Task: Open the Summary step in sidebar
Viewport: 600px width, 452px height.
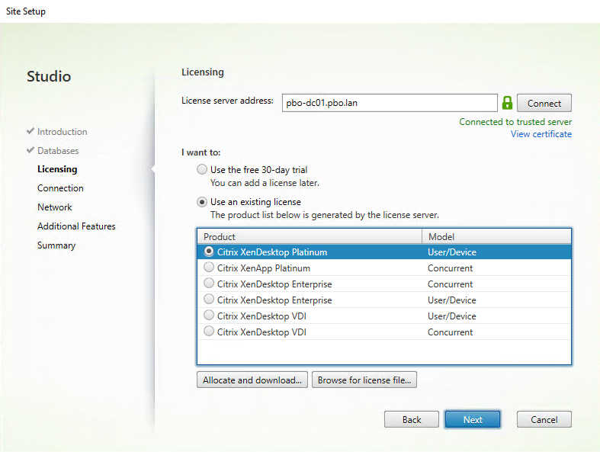Action: pos(56,245)
